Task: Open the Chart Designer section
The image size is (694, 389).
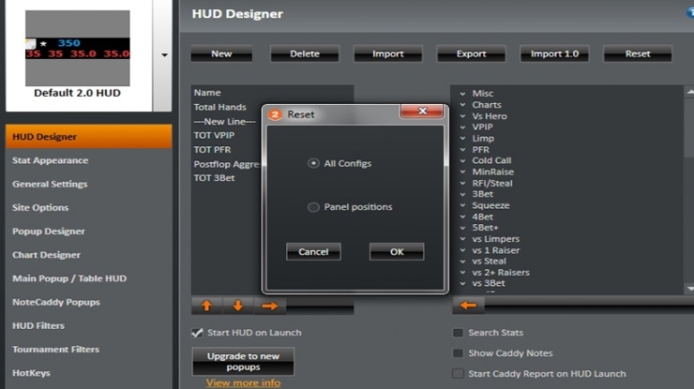Action: click(x=47, y=255)
